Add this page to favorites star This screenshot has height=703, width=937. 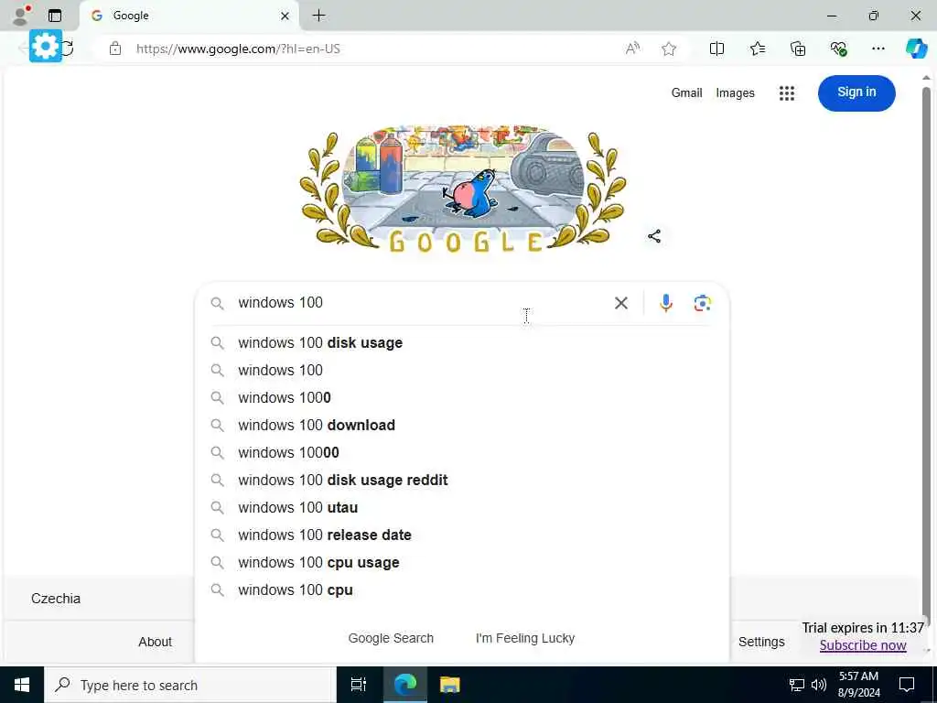pyautogui.click(x=669, y=49)
